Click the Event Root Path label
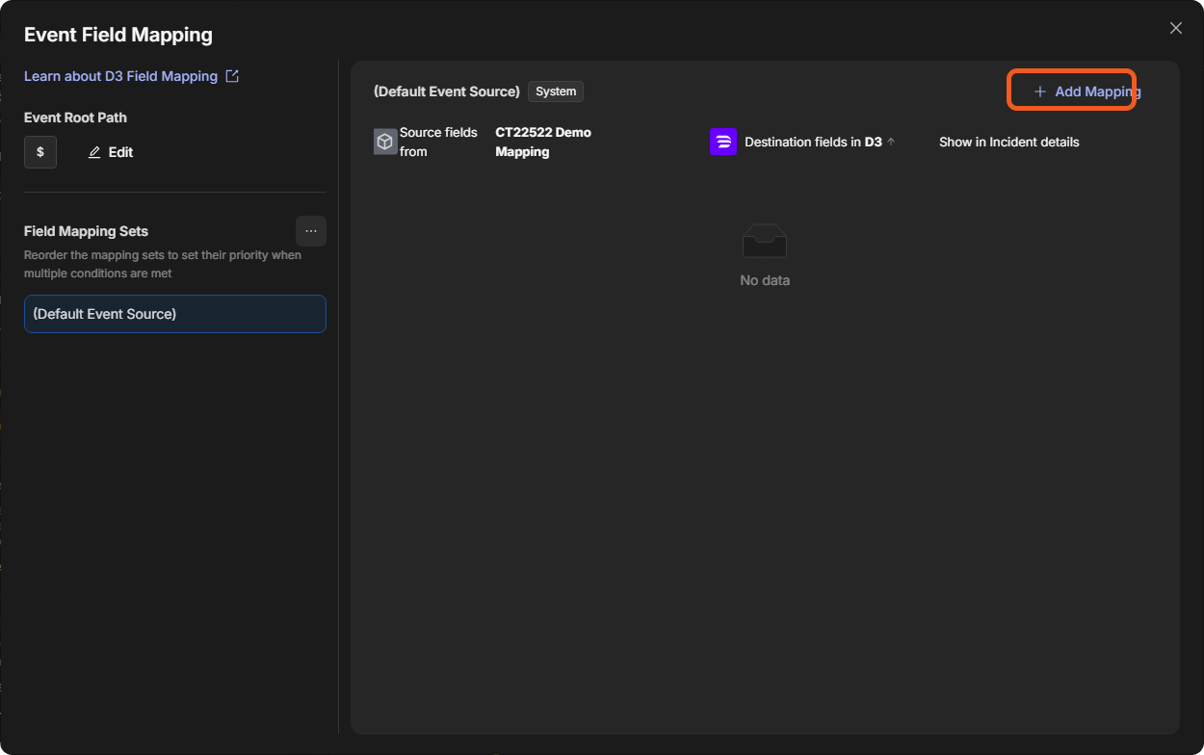The height and width of the screenshot is (755, 1204). tap(75, 117)
